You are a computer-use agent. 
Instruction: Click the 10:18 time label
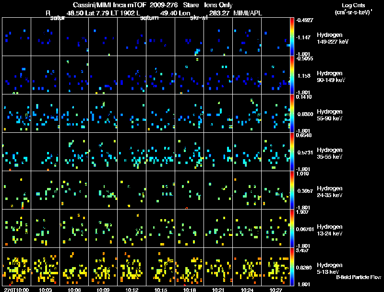click(189, 290)
